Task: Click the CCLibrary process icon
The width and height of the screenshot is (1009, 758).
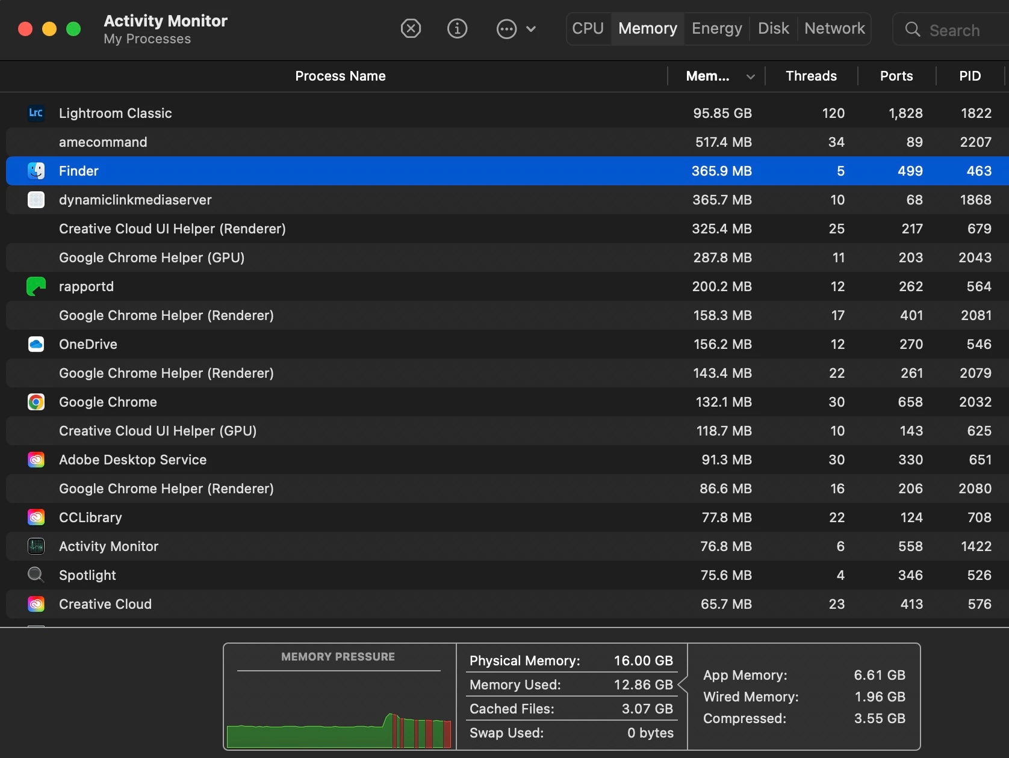Action: coord(36,517)
